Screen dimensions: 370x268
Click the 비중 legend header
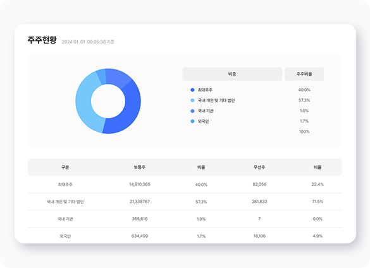[x=232, y=74]
